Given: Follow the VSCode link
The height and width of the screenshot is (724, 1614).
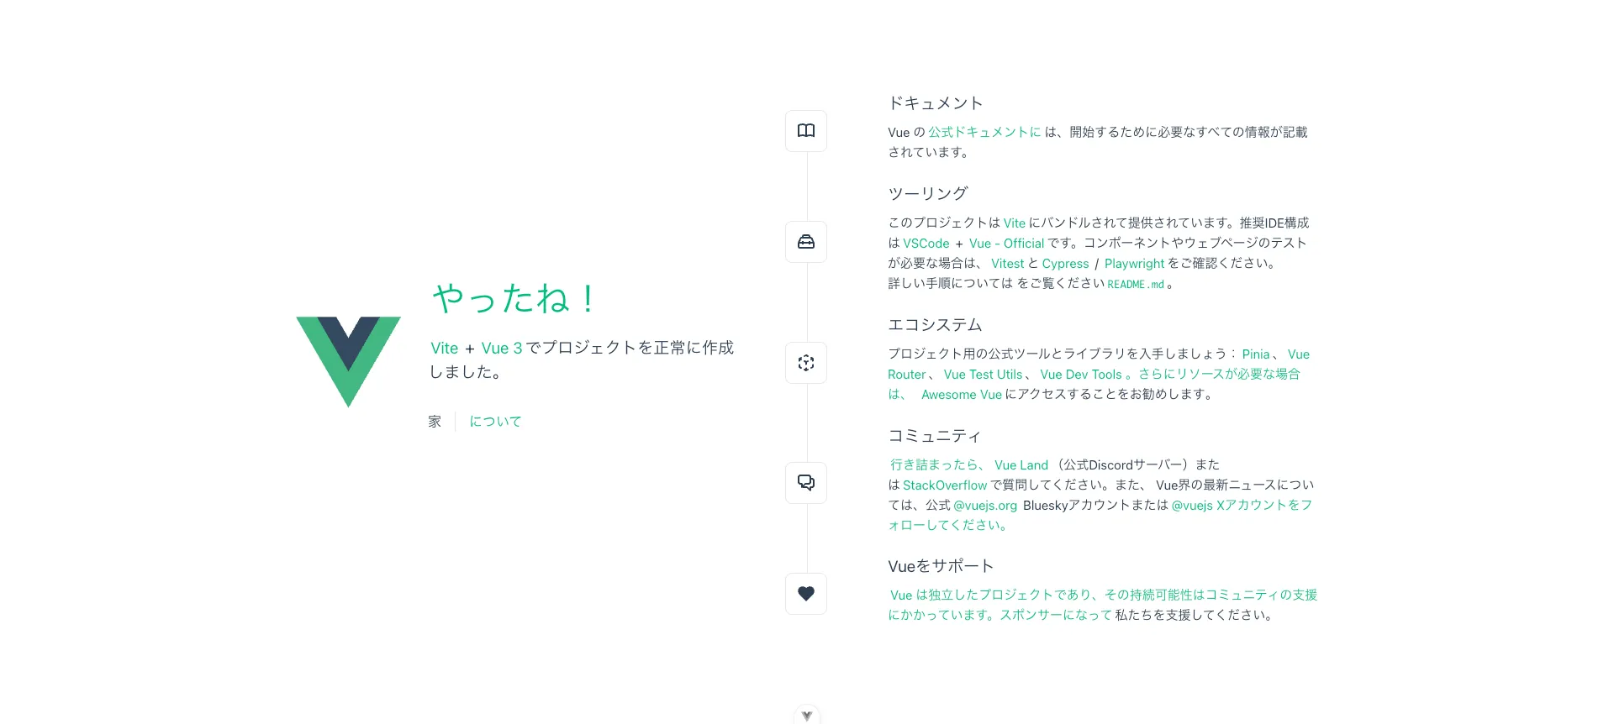Looking at the screenshot, I should coord(926,244).
